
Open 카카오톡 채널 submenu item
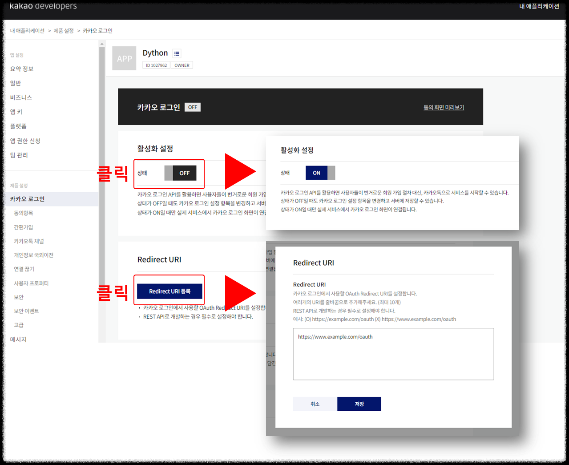click(29, 241)
